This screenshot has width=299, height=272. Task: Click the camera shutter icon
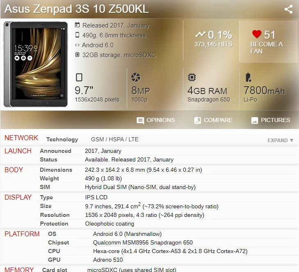pos(136,77)
